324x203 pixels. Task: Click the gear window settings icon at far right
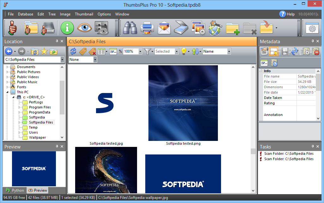click(312, 28)
